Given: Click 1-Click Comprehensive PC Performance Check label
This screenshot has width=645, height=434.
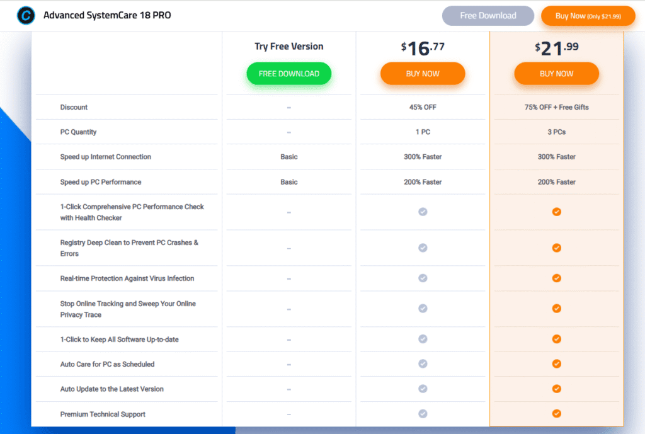Looking at the screenshot, I should (x=132, y=212).
